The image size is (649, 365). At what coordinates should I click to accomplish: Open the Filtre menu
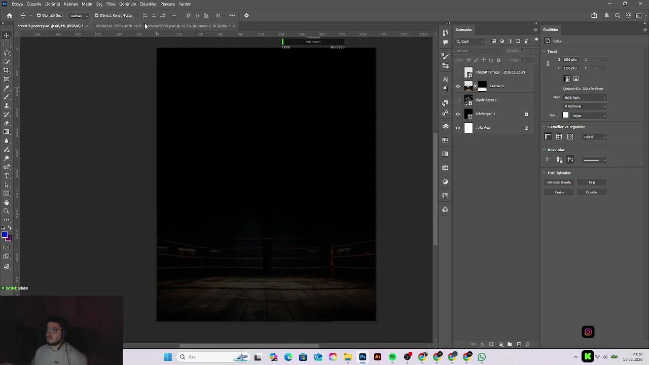tap(111, 4)
